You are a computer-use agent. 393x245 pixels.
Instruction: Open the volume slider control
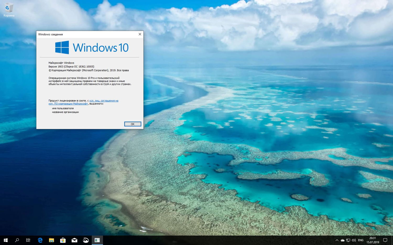click(x=354, y=240)
